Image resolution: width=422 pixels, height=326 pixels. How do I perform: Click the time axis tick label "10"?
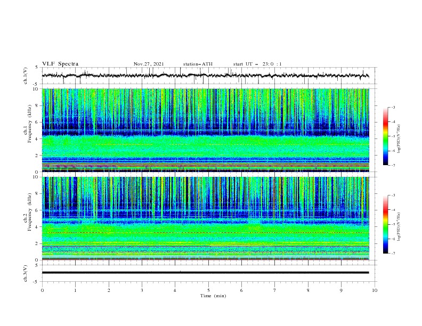375,290
